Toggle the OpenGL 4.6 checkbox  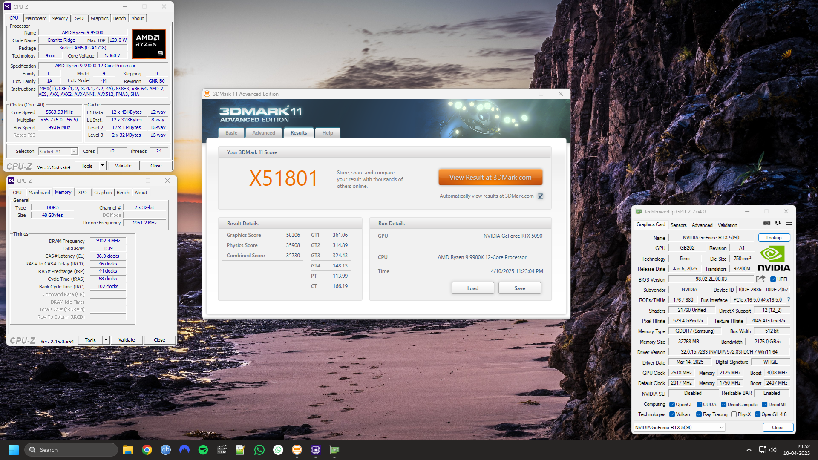point(758,414)
